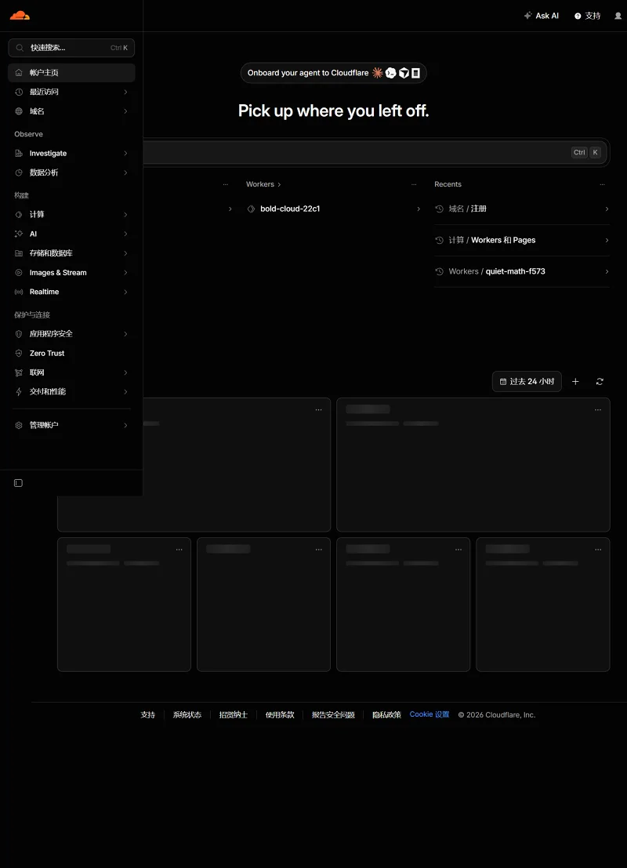Image resolution: width=627 pixels, height=868 pixels.
Task: Select 帐户主页 in the sidebar
Action: (71, 72)
